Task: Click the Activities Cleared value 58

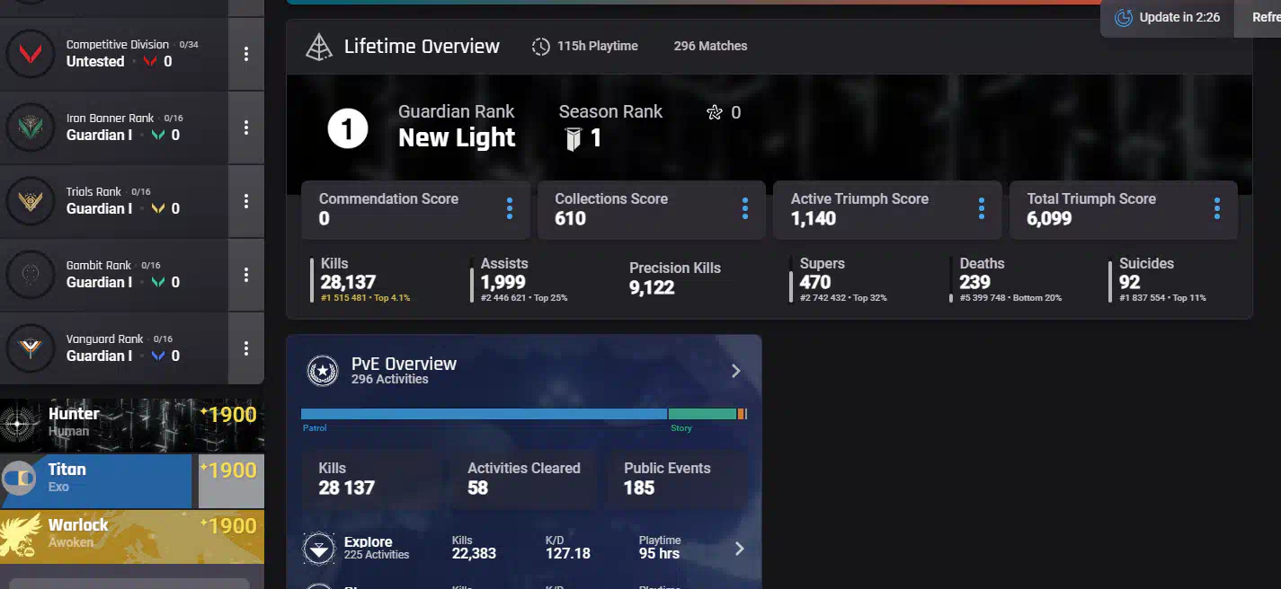Action: [x=478, y=488]
